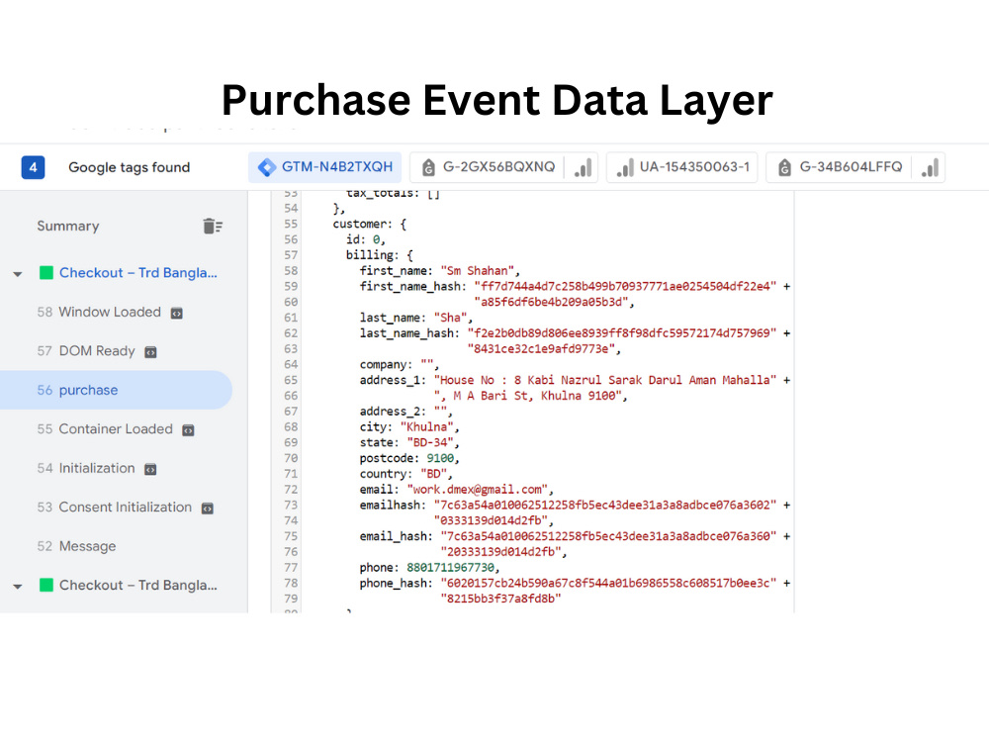Open the Summary view
989x742 pixels.
point(68,226)
